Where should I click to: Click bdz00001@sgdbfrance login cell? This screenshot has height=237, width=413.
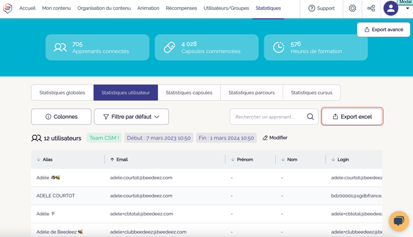point(356,195)
